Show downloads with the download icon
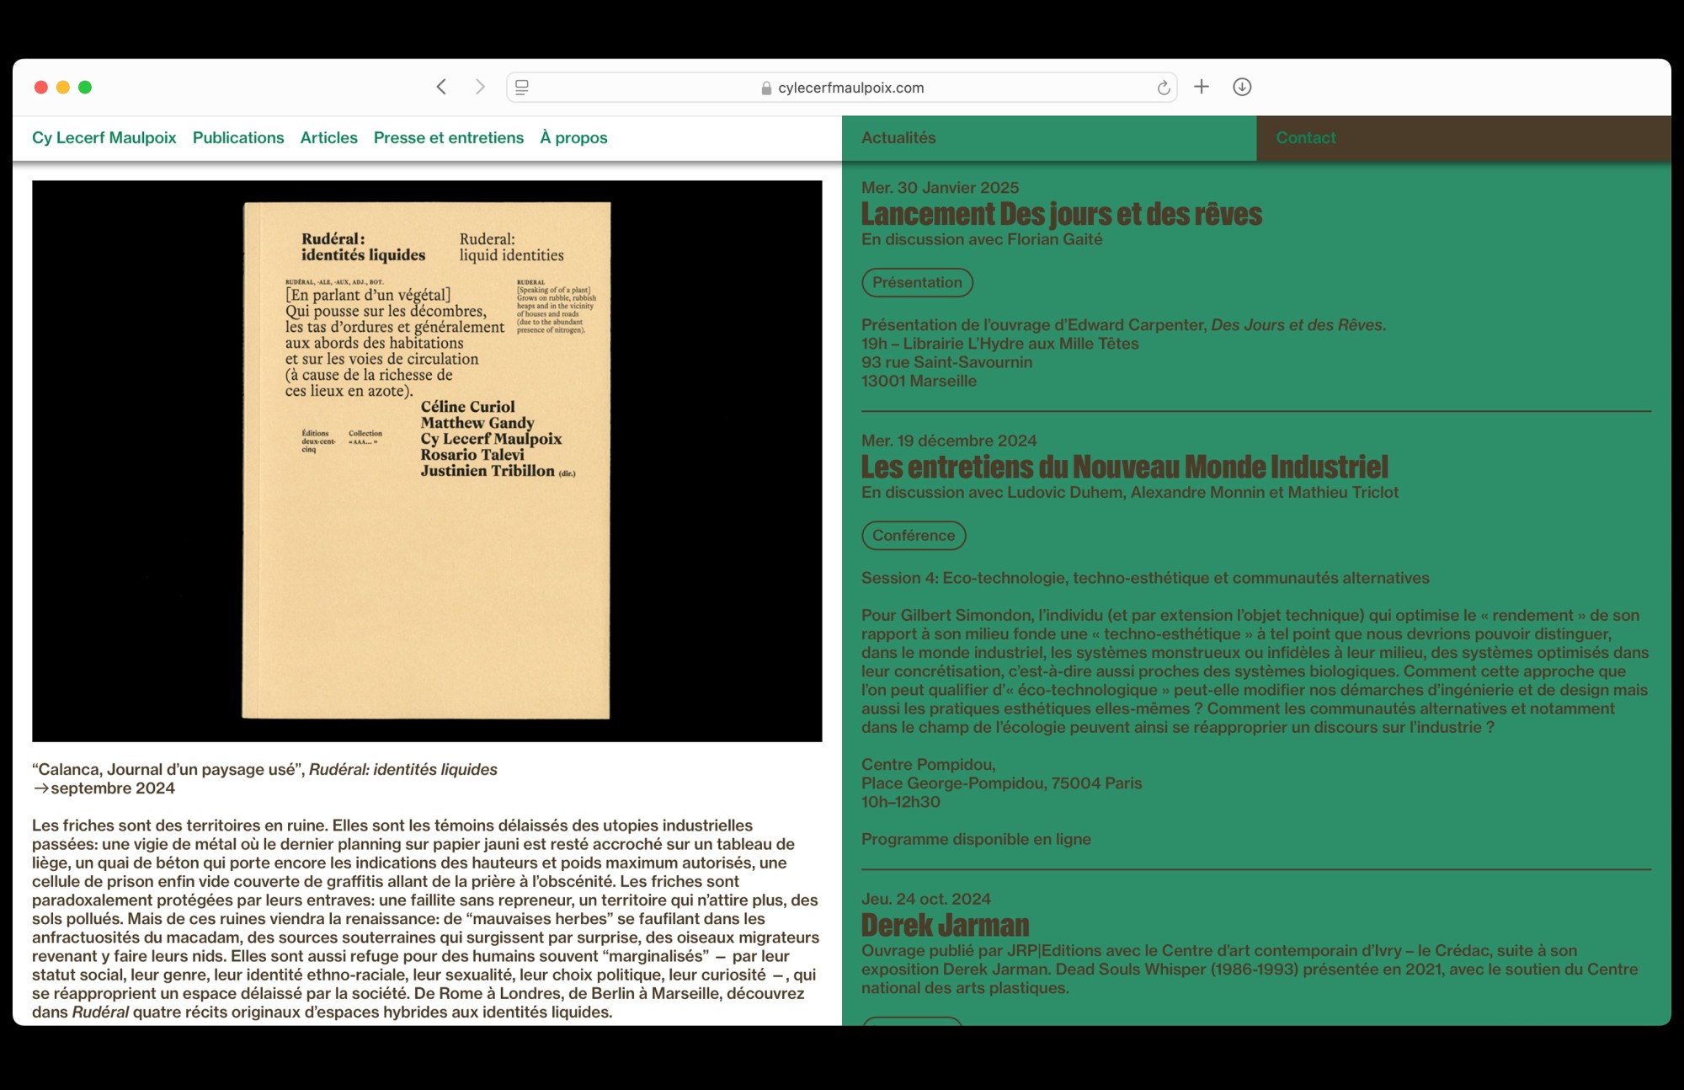This screenshot has height=1090, width=1684. [1242, 87]
